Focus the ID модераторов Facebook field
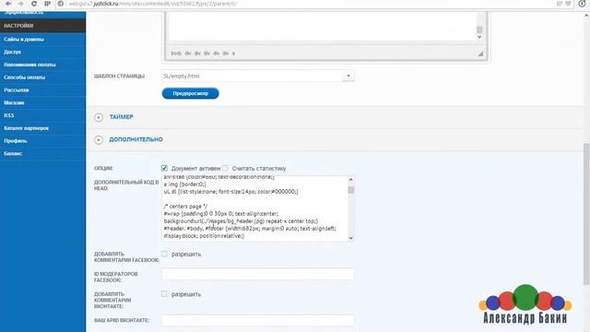590x332 pixels. pos(258,274)
